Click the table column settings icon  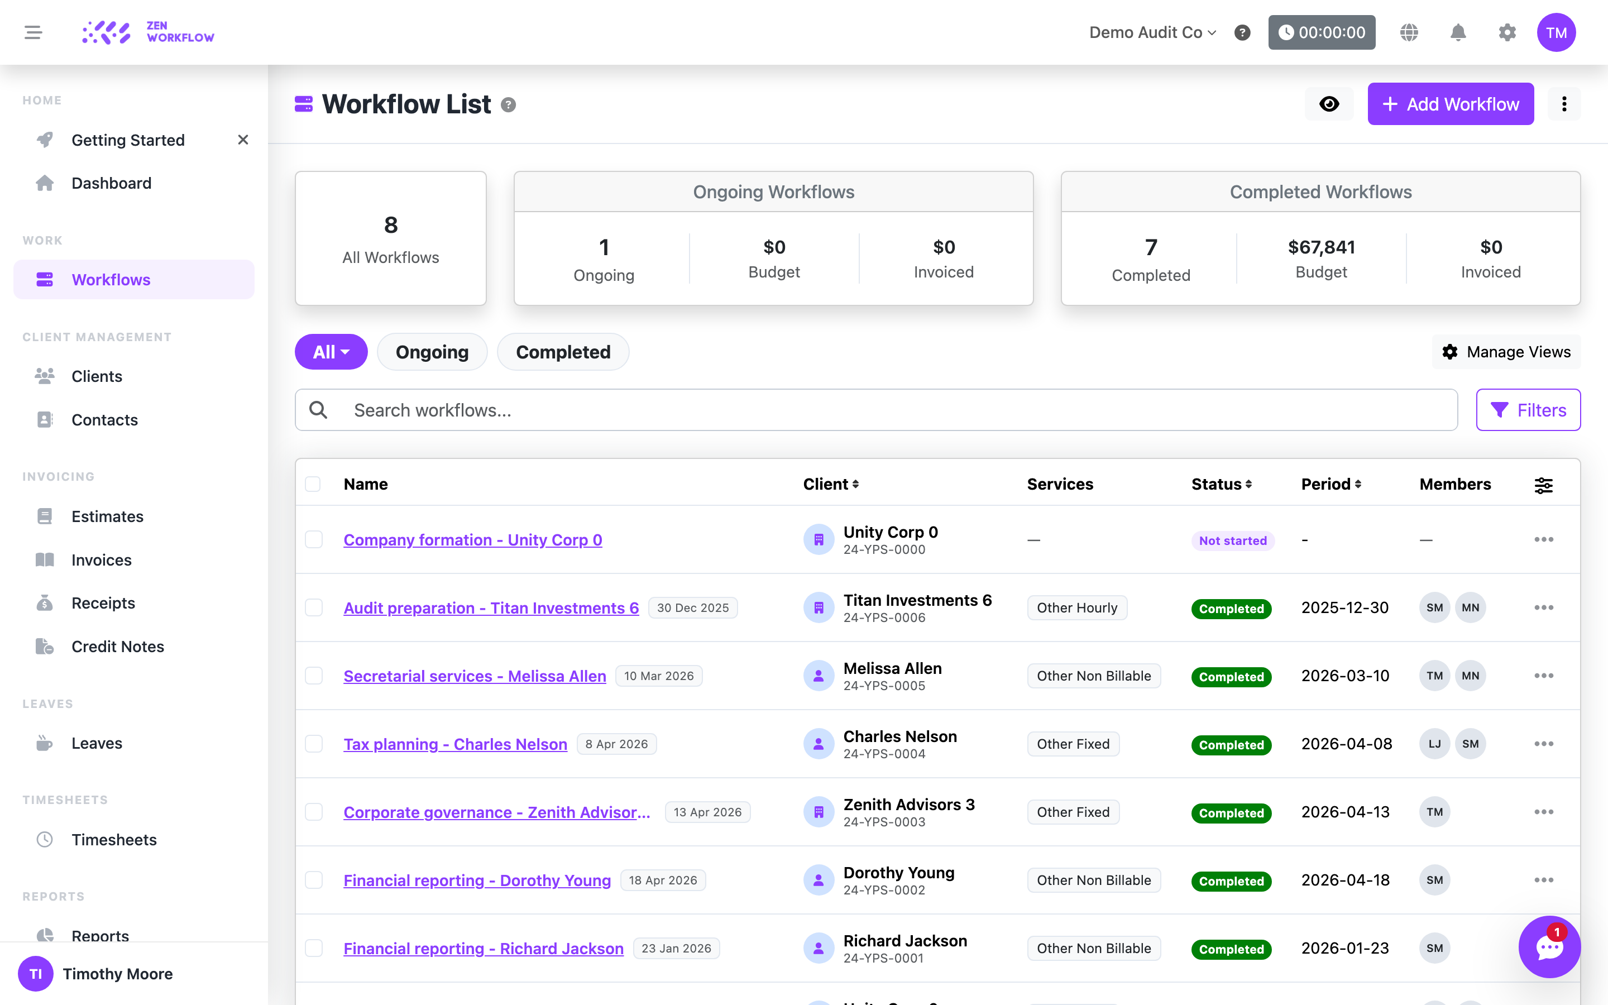tap(1544, 485)
